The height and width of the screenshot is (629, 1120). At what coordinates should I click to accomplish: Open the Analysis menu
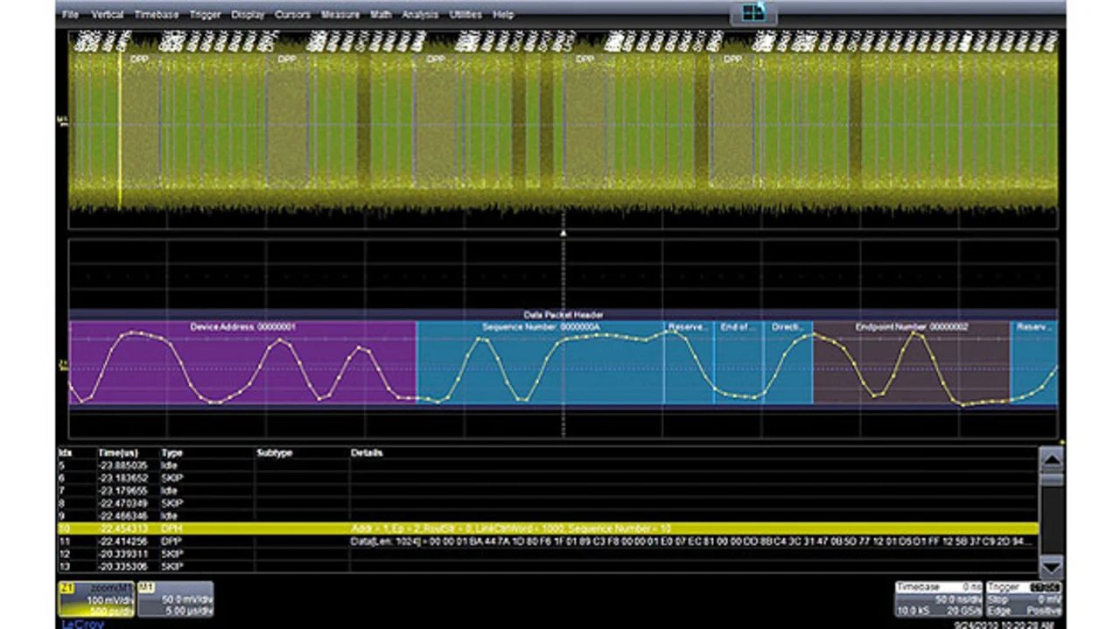point(420,15)
